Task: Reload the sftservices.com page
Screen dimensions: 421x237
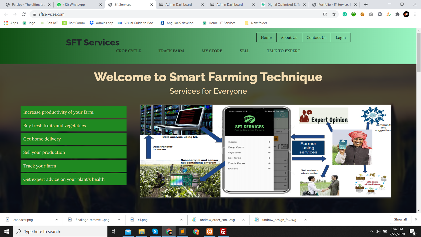Action: (x=24, y=14)
